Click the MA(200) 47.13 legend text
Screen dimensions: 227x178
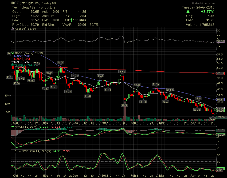pos(23,59)
